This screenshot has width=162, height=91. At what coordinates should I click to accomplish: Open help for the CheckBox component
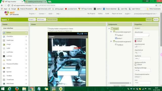(26, 36)
